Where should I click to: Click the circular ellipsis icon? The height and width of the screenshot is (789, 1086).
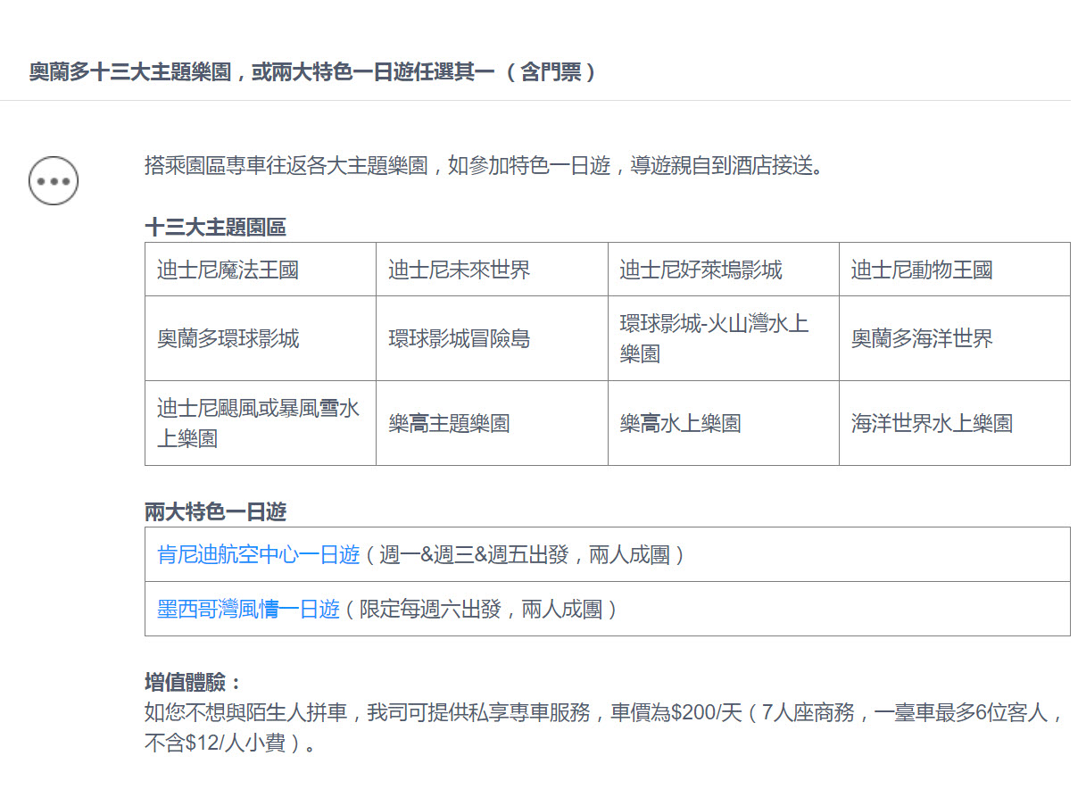54,180
